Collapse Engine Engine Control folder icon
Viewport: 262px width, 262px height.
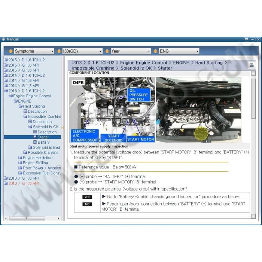11,96
